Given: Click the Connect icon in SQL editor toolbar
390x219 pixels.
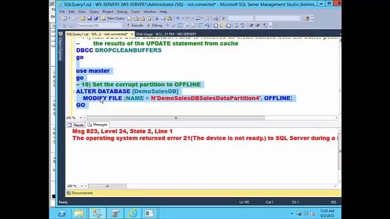Looking at the screenshot, I should tap(65, 26).
